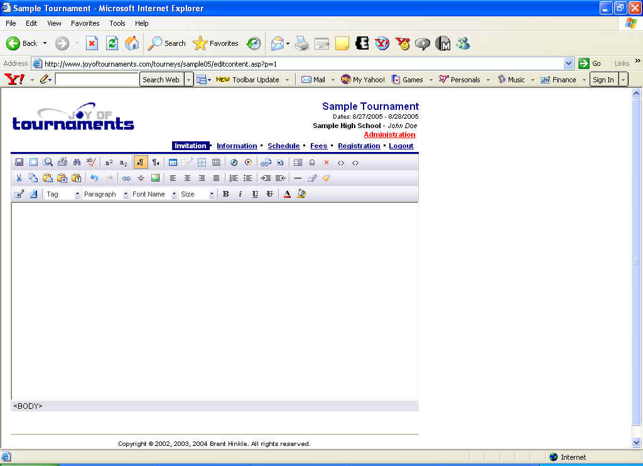Open the Paragraph style dropdown
This screenshot has height=466, width=643.
(x=126, y=195)
